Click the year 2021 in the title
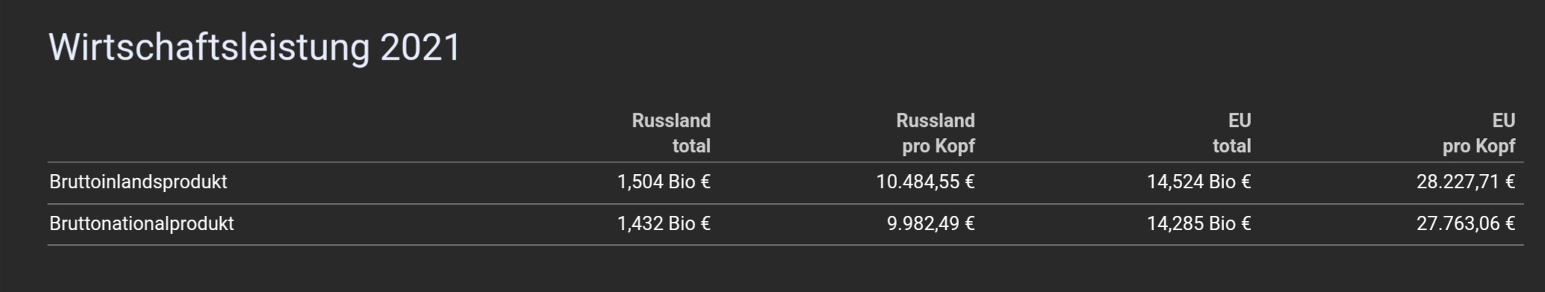Screen dimensions: 1545x292 click(420, 48)
